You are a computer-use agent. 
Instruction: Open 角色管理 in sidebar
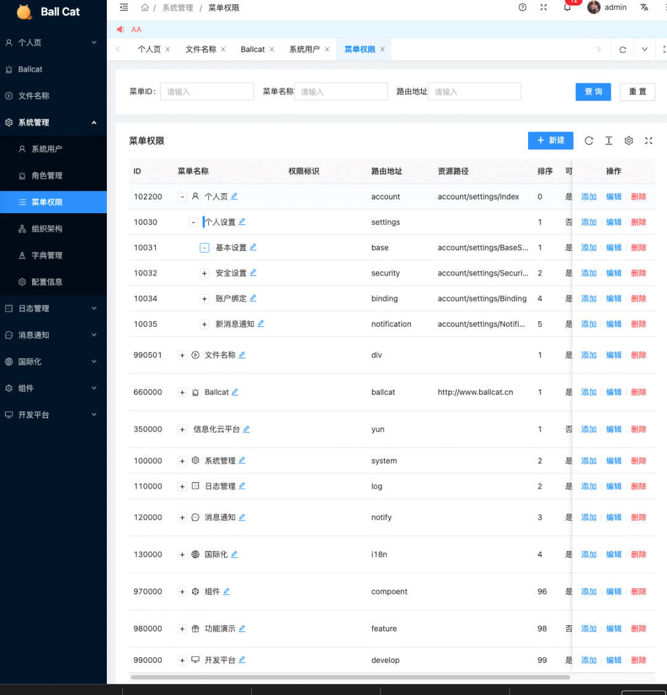pos(53,175)
